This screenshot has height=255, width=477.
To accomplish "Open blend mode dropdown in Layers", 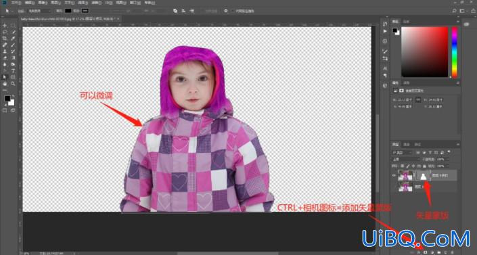I will pyautogui.click(x=406, y=159).
